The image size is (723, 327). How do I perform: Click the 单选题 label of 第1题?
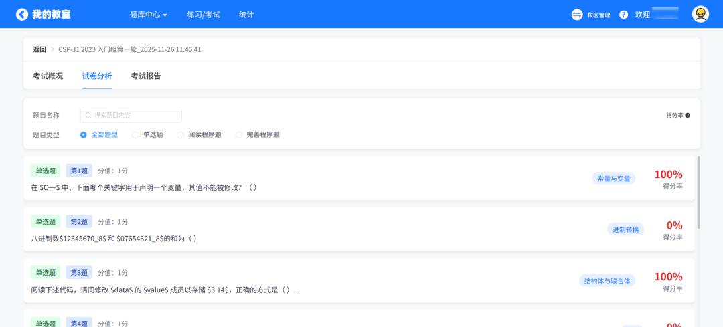click(46, 171)
